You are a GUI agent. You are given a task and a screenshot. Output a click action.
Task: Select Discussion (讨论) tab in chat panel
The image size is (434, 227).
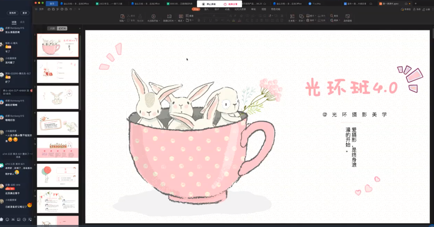point(14,22)
